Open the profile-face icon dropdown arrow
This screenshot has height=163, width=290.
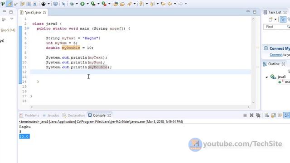click(x=48, y=4)
